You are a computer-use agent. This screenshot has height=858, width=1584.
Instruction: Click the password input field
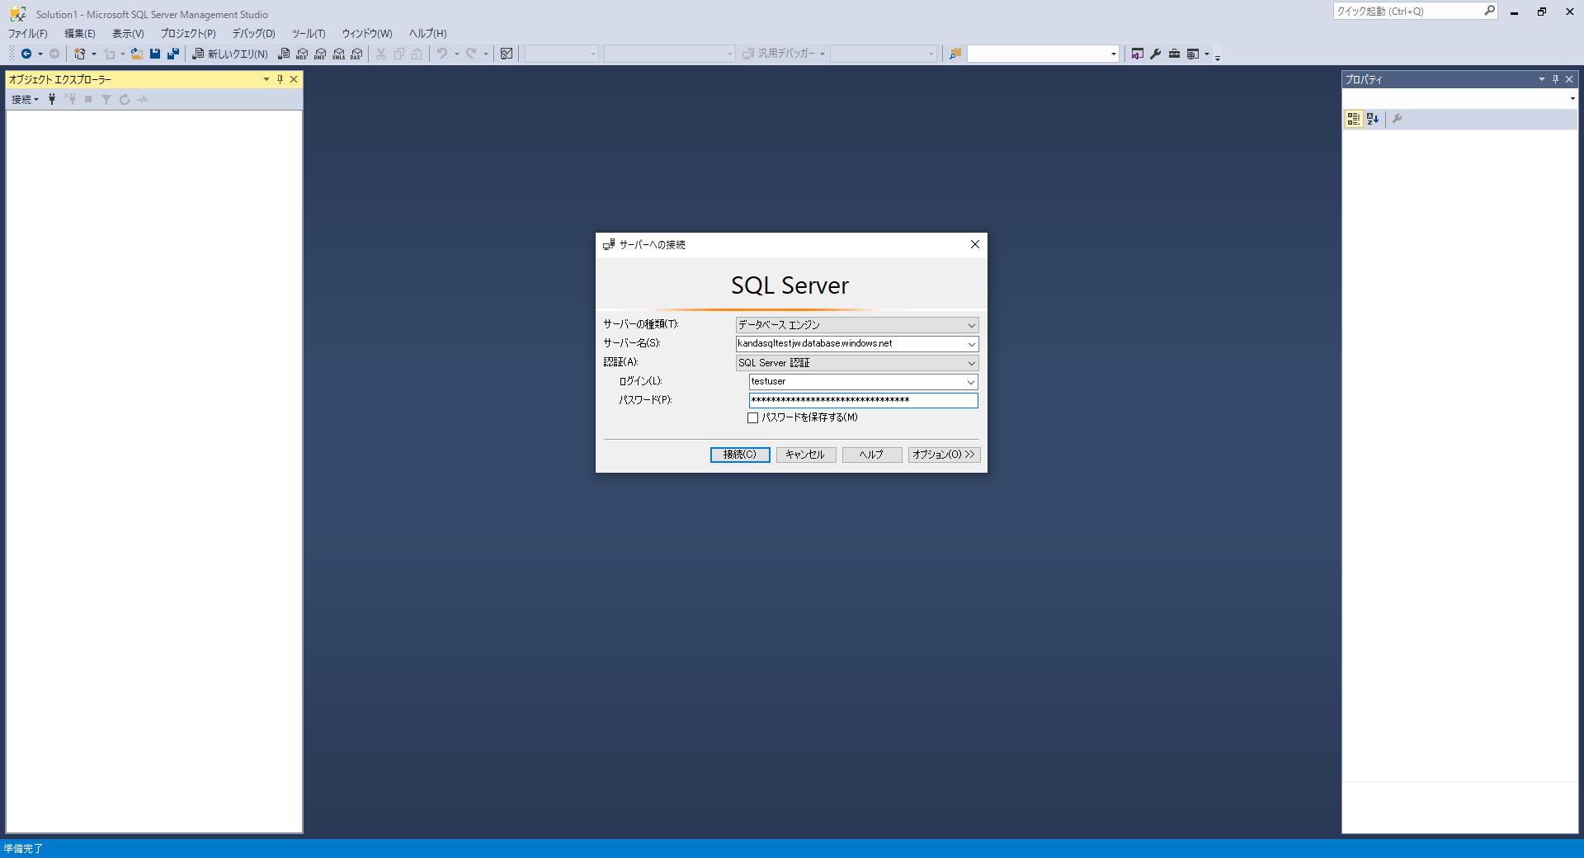coord(862,400)
